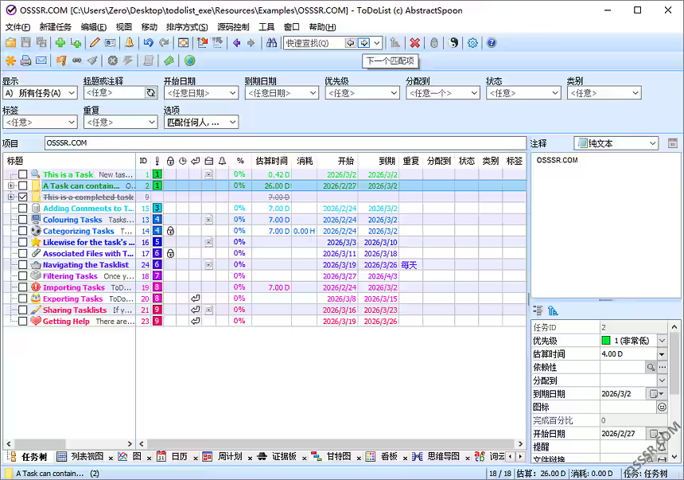Screen dimensions: 684x480
Task: Uncheck the completed task's checkbox
Action: coord(22,197)
